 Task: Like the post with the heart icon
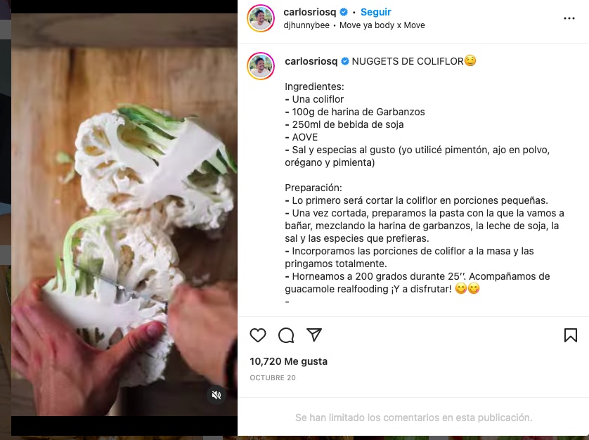258,335
